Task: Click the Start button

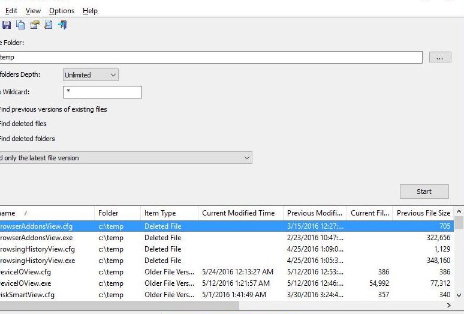Action: point(424,192)
